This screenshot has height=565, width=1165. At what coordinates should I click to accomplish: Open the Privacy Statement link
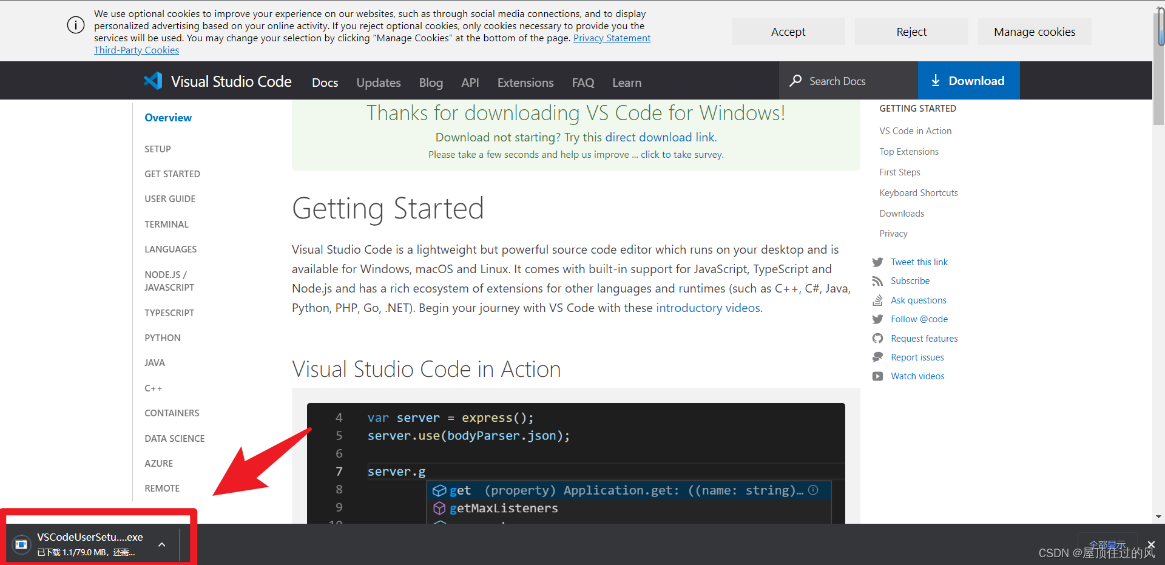(x=612, y=38)
